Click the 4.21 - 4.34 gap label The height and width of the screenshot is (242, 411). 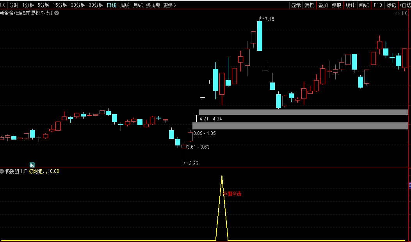(x=211, y=118)
